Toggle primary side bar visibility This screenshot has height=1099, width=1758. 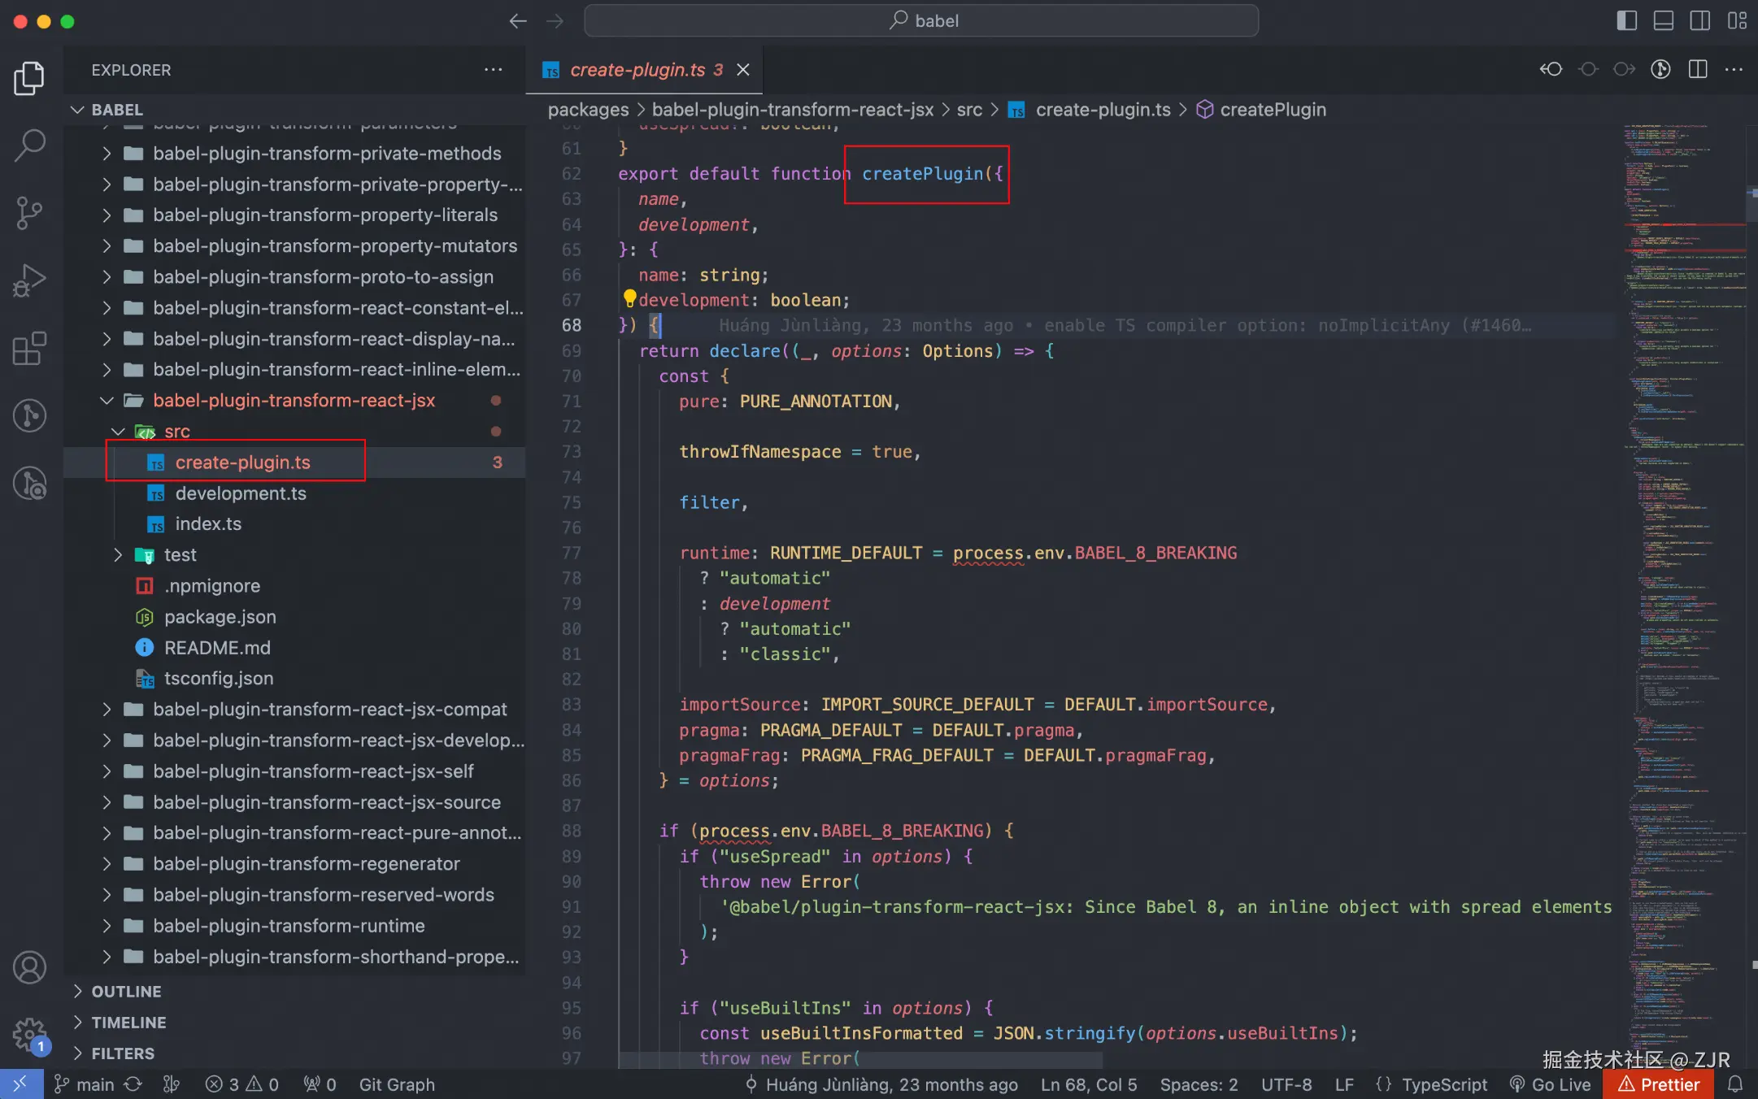1626,21
